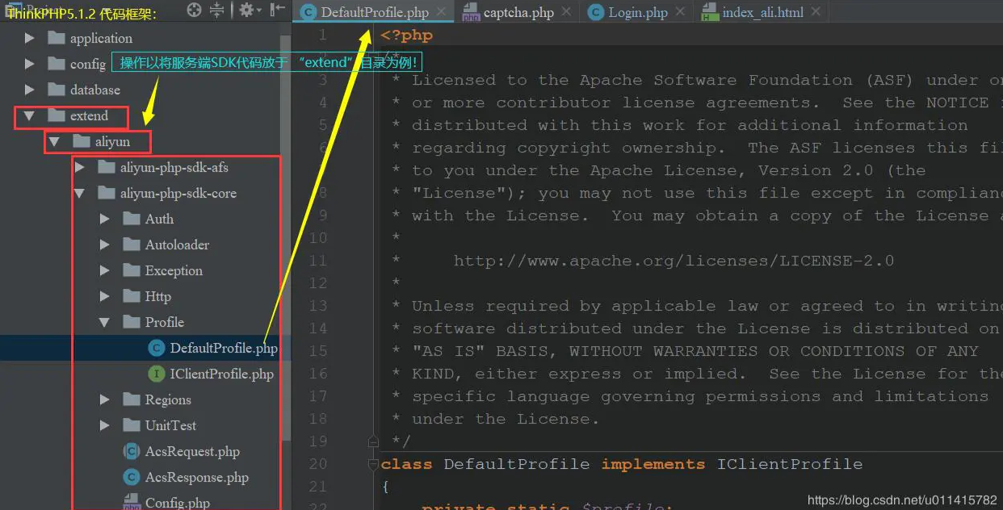Screen dimensions: 1003x510
Task: Click the database folder icon
Action: 56,90
